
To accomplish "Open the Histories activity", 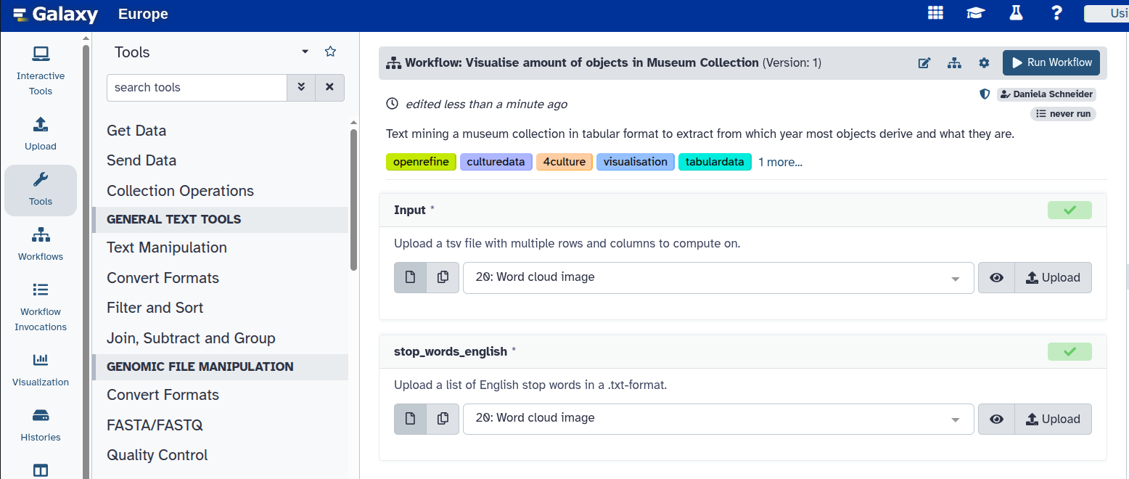I will (x=41, y=425).
